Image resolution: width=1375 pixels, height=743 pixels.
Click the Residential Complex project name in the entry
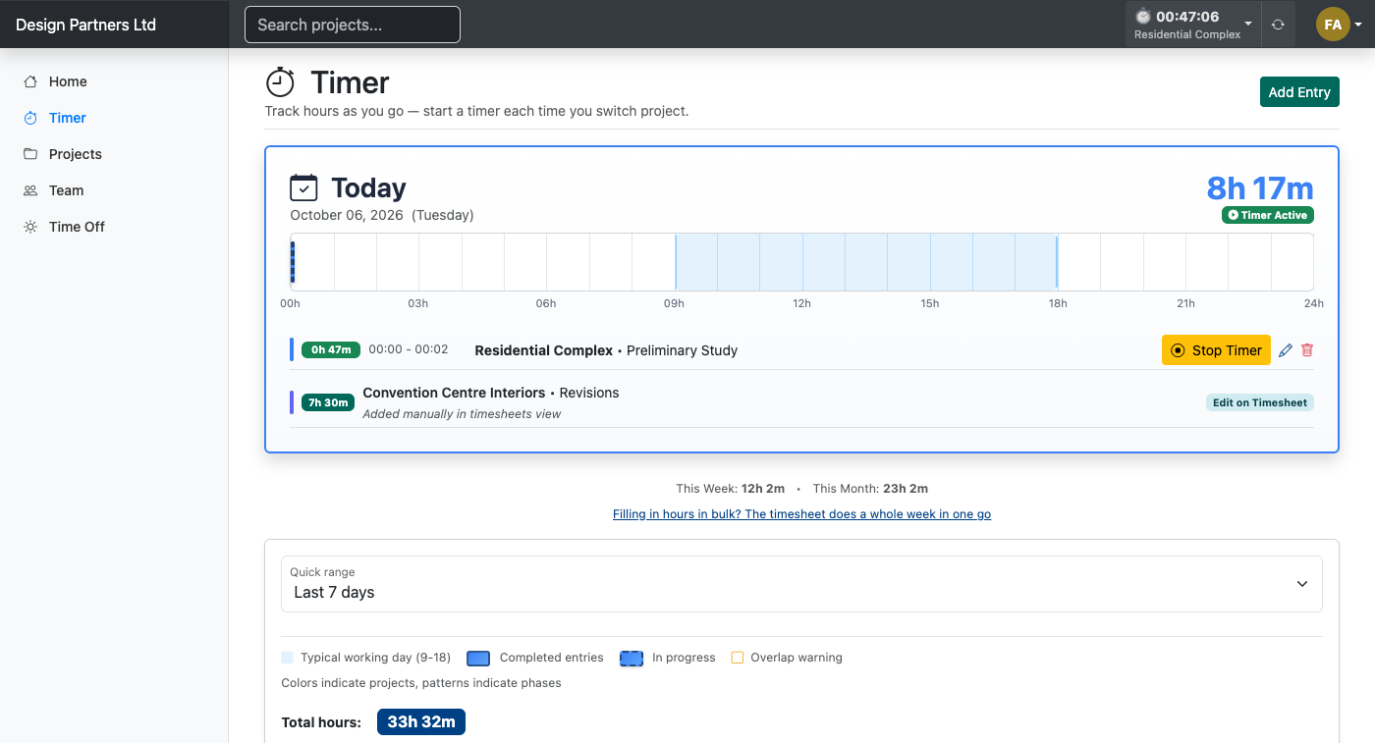tap(544, 350)
